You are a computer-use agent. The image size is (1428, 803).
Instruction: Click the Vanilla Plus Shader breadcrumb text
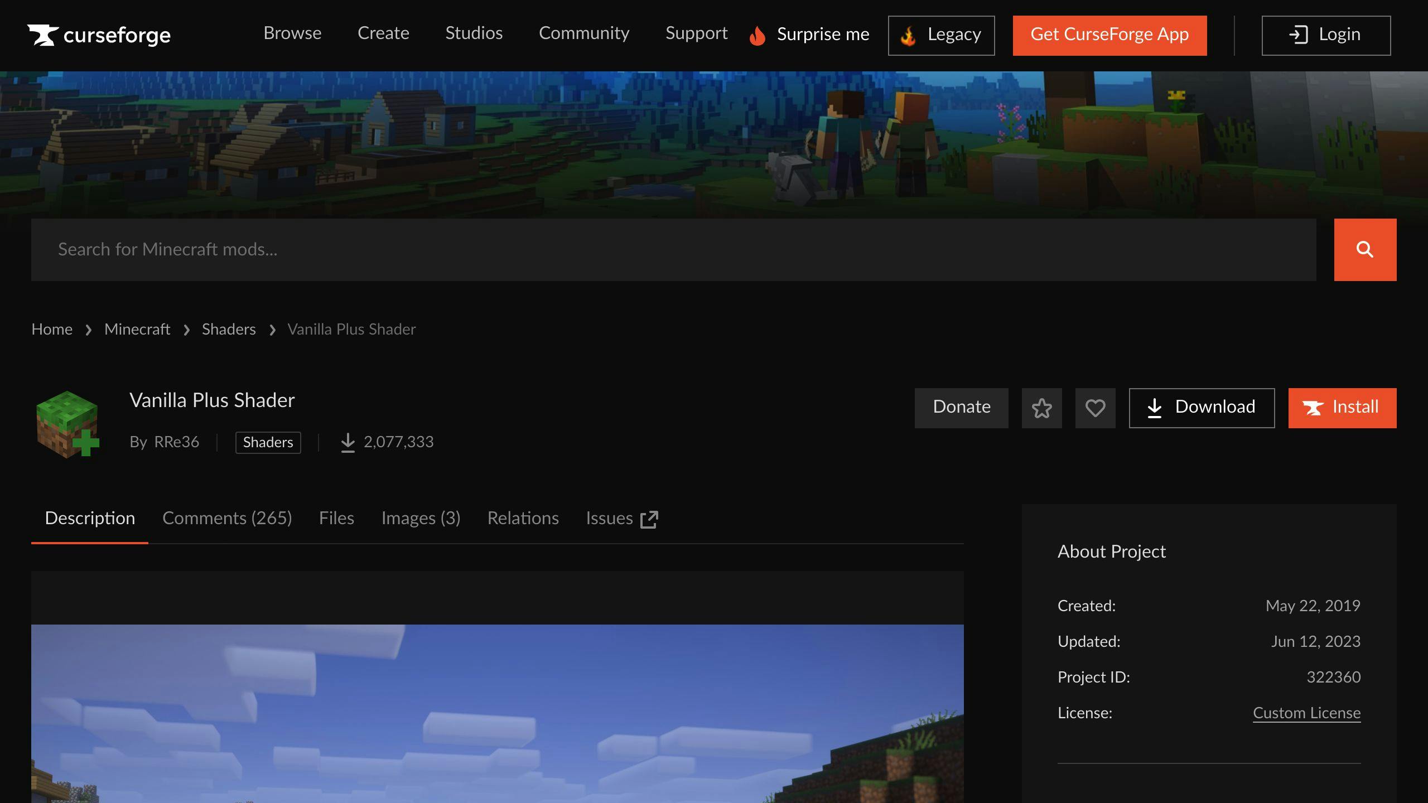[x=351, y=330]
